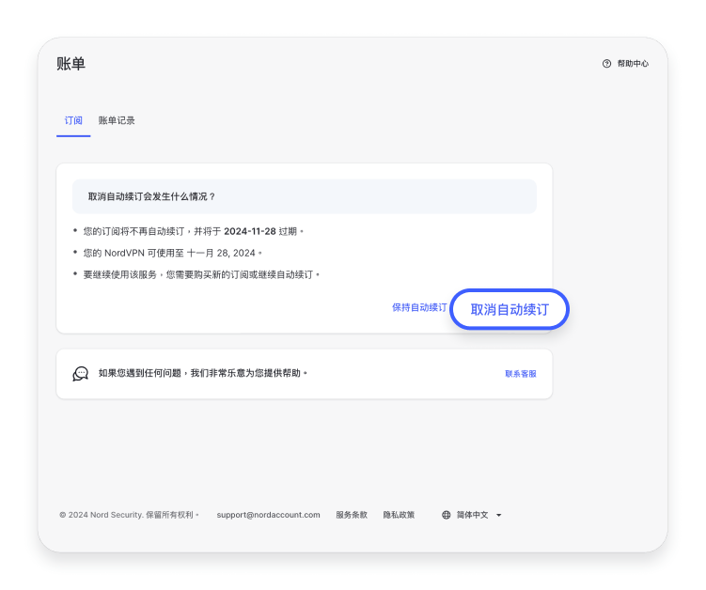Open the 帮助中心 help question-mark icon
The width and height of the screenshot is (706, 590).
point(606,64)
